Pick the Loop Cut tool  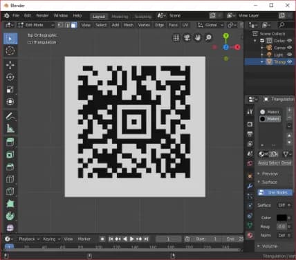(10, 179)
